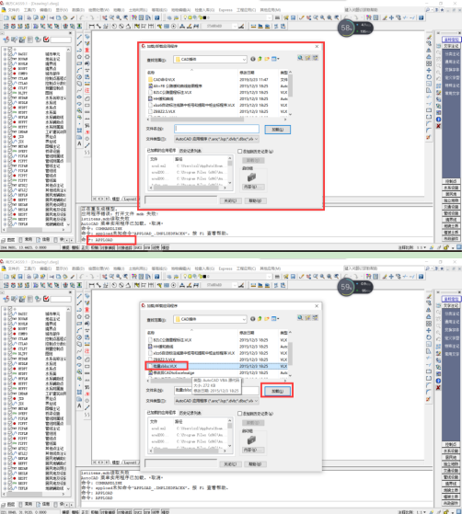Click the startup suite briefcase in the red-bordered dialog

click(251, 177)
